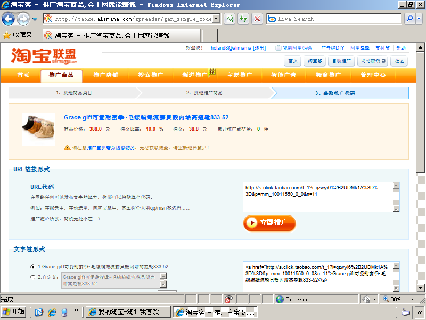Image resolution: width=426 pixels, height=320 pixels.
Task: Click the popup blocker status icon
Action: (x=229, y=299)
